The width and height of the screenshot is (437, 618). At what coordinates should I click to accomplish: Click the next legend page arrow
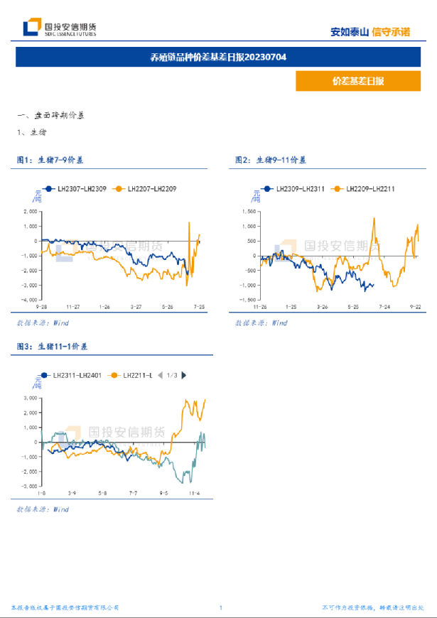(185, 375)
